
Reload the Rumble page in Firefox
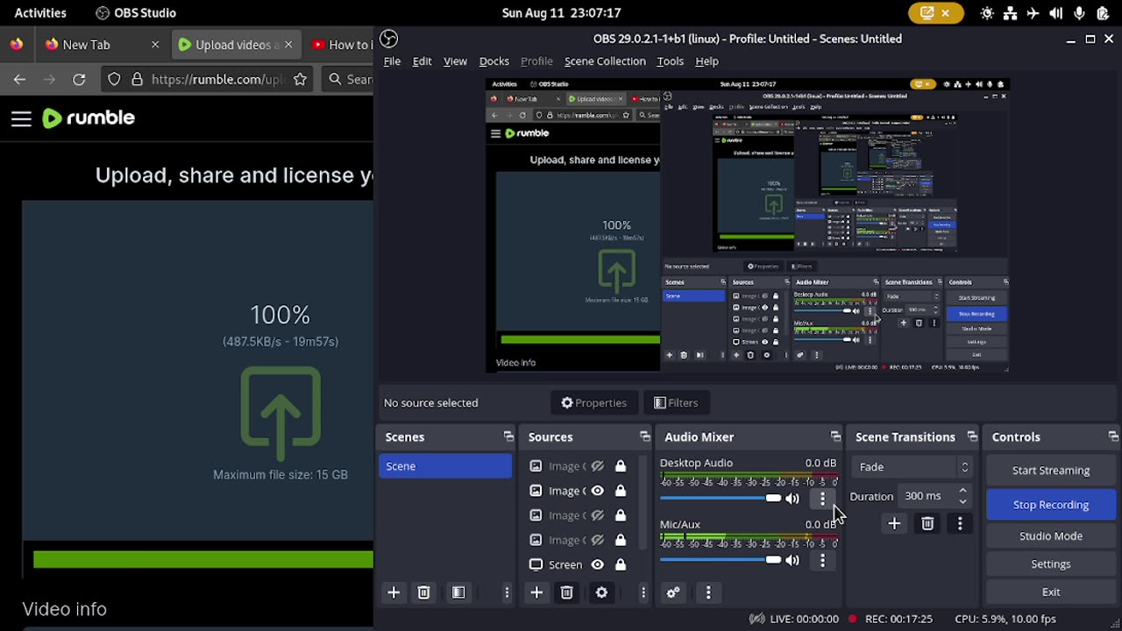pos(79,79)
